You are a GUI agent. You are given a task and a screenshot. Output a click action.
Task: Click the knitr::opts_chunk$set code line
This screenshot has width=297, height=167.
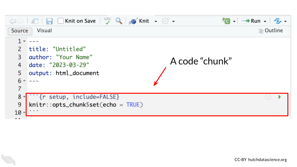point(86,105)
